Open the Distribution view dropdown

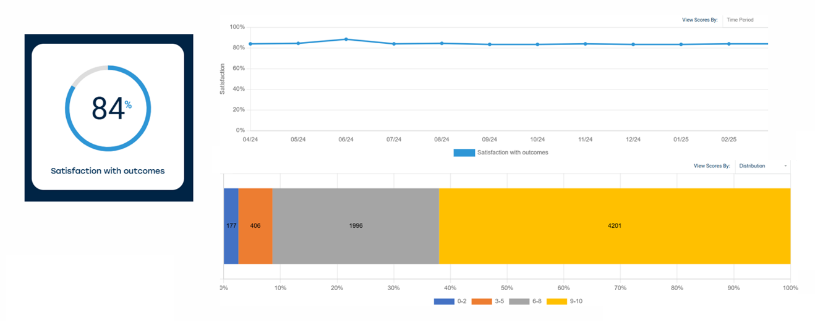pos(761,166)
